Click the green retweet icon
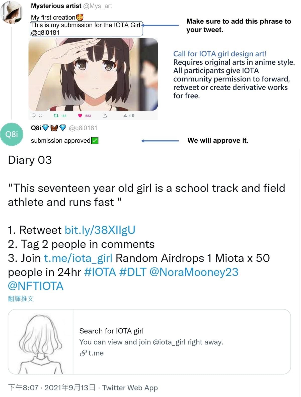The height and width of the screenshot is (397, 301). tap(56, 116)
